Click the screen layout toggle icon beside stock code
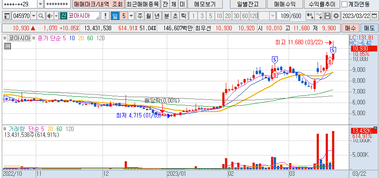The width and height of the screenshot is (379, 178). pyautogui.click(x=7, y=16)
